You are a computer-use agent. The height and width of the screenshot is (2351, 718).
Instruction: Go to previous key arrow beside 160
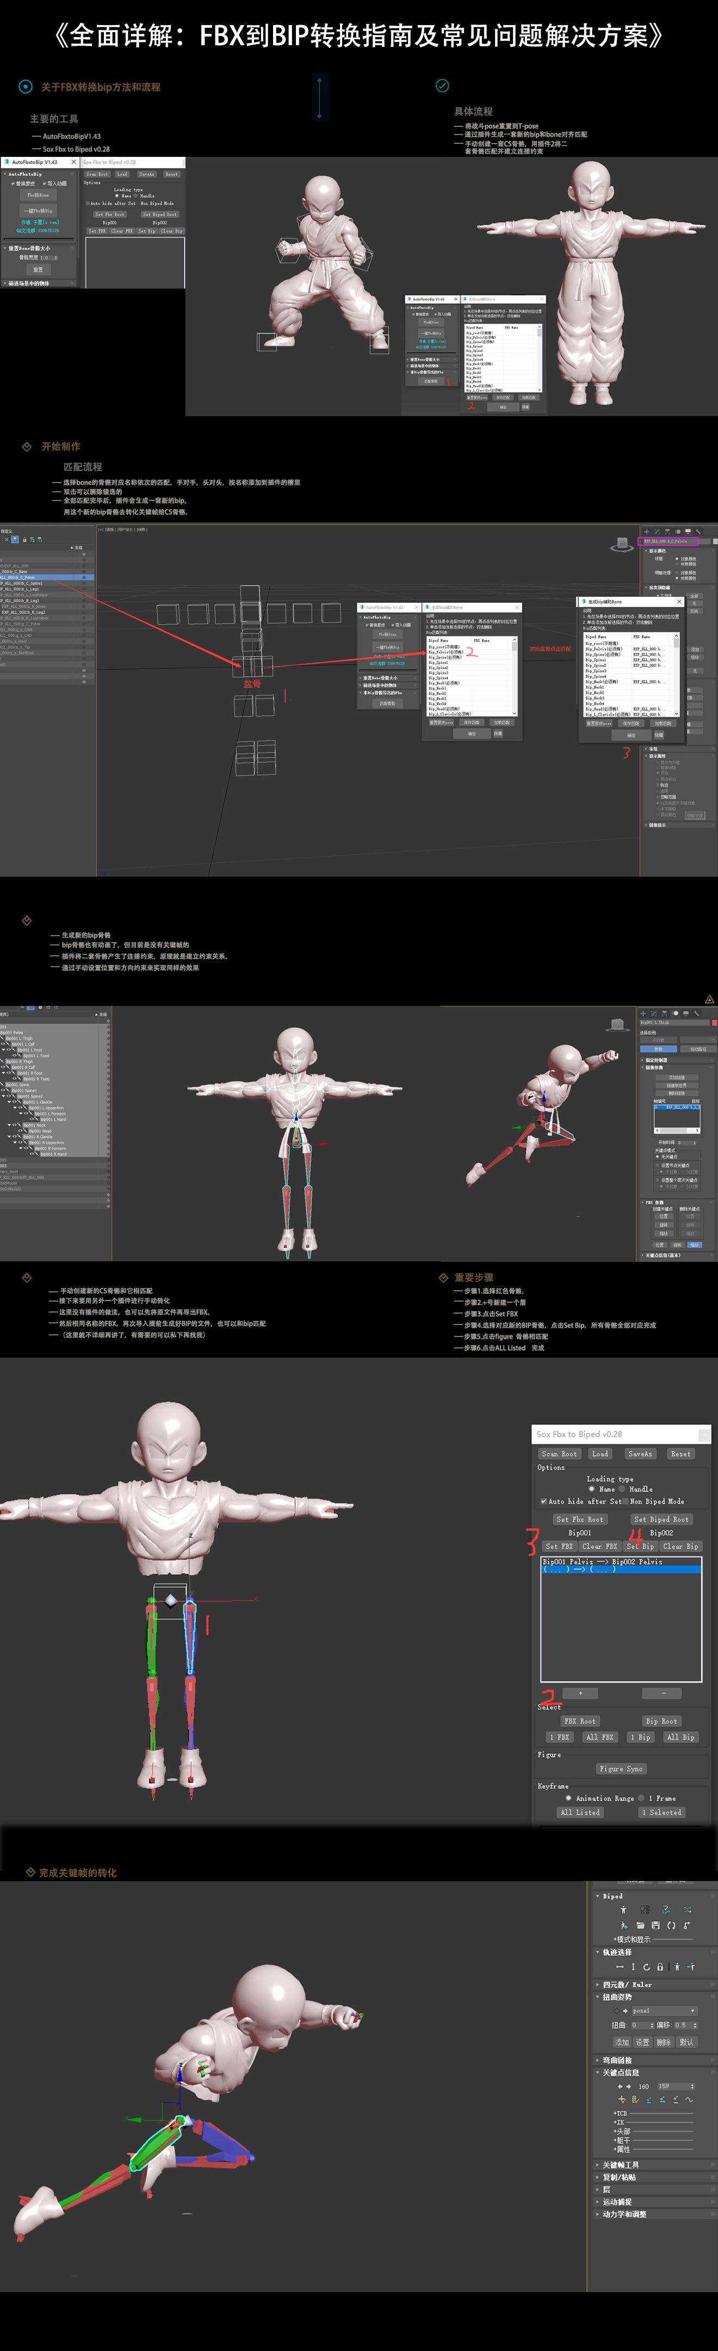coord(621,2087)
